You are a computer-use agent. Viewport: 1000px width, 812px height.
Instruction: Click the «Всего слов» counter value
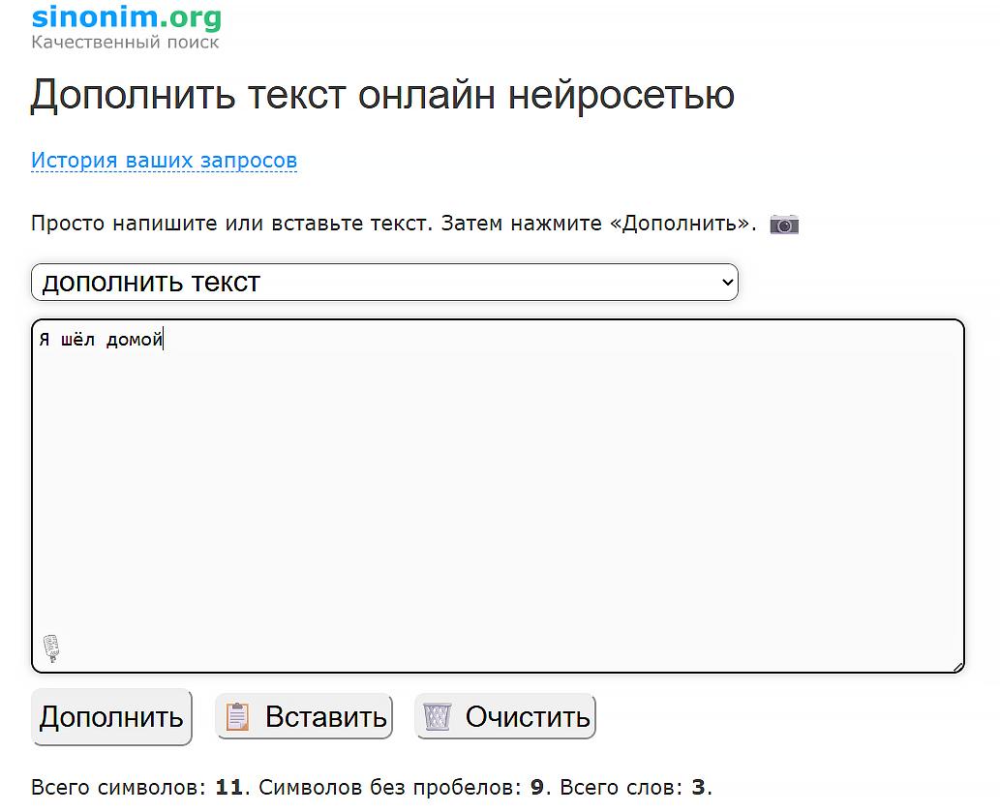(x=698, y=787)
